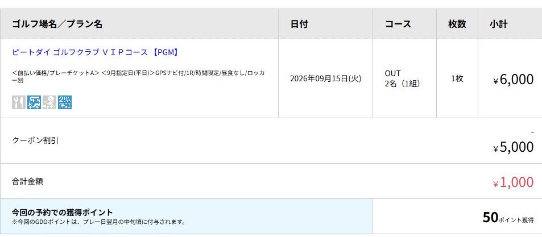Select the 前払い価格/プレーチケットA plan description

coord(138,76)
